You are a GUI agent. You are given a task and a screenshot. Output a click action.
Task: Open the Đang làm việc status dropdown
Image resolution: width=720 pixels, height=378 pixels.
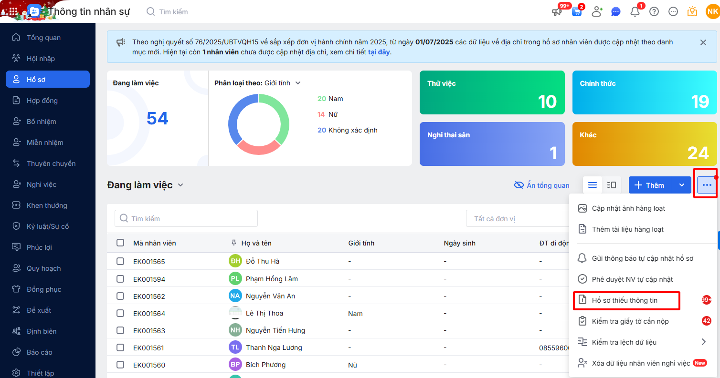180,185
